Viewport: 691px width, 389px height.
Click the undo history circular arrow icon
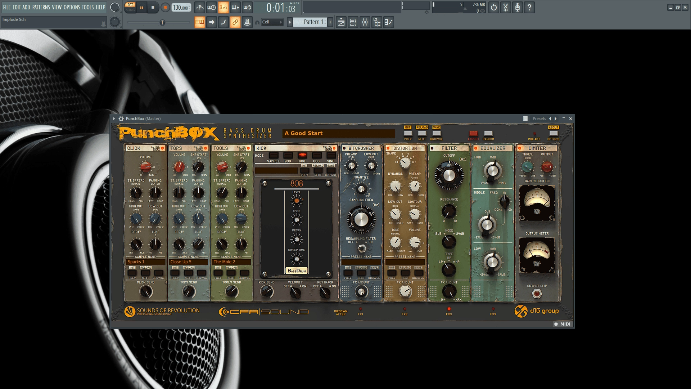click(x=494, y=7)
